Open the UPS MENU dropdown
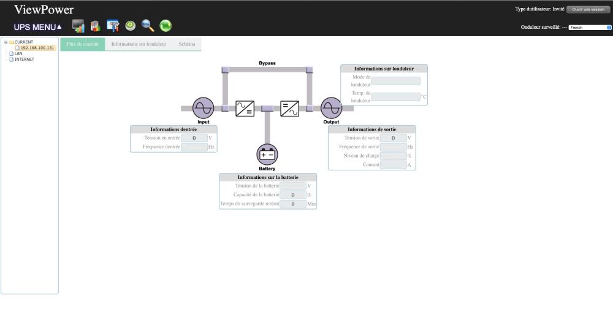The width and height of the screenshot is (613, 320). [x=37, y=27]
